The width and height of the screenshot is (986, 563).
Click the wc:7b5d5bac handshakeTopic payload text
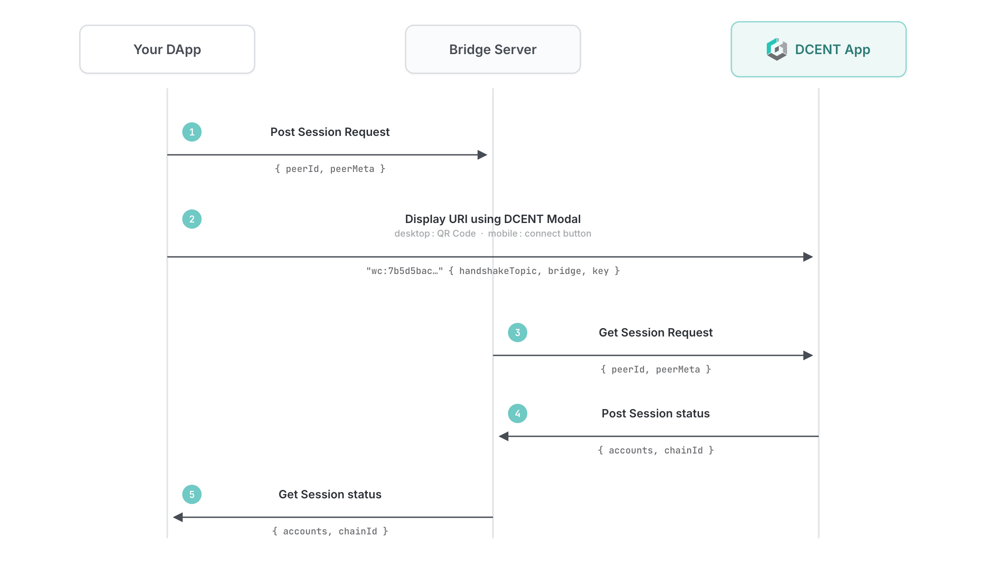pos(493,271)
